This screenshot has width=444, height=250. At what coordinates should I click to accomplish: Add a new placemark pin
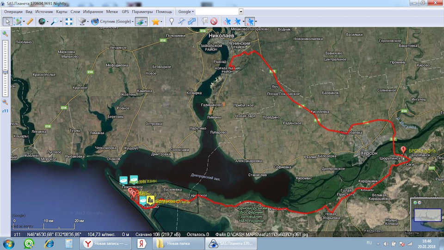click(x=171, y=21)
